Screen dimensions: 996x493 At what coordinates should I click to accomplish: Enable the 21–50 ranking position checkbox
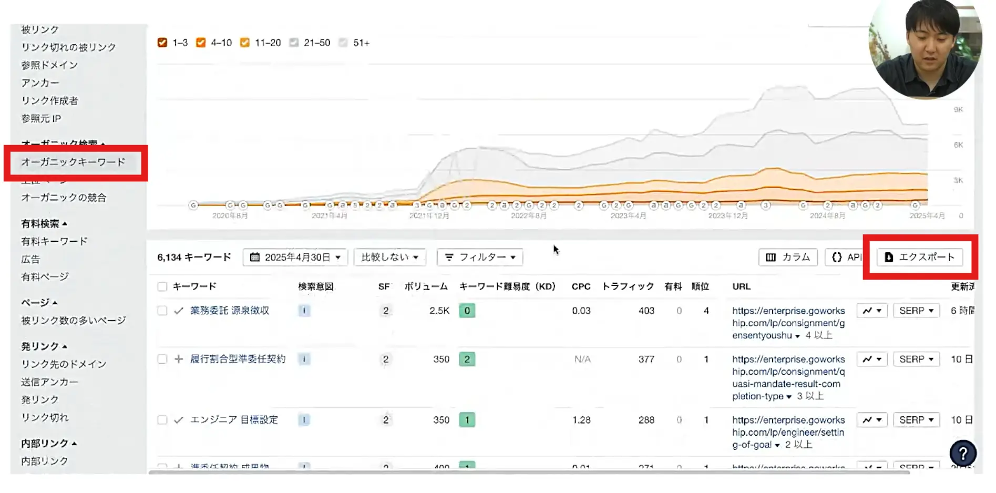(x=294, y=43)
